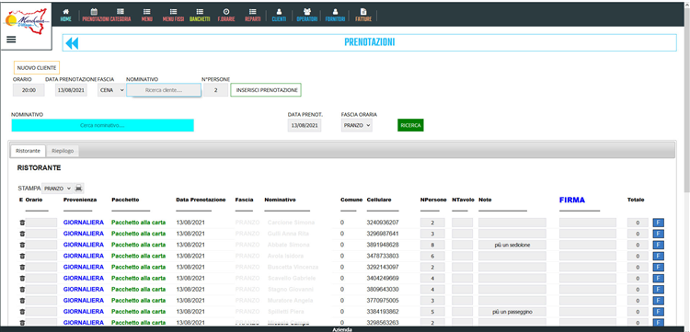The image size is (690, 332).
Task: Click F button for phone 3240936207 row
Action: (x=659, y=223)
